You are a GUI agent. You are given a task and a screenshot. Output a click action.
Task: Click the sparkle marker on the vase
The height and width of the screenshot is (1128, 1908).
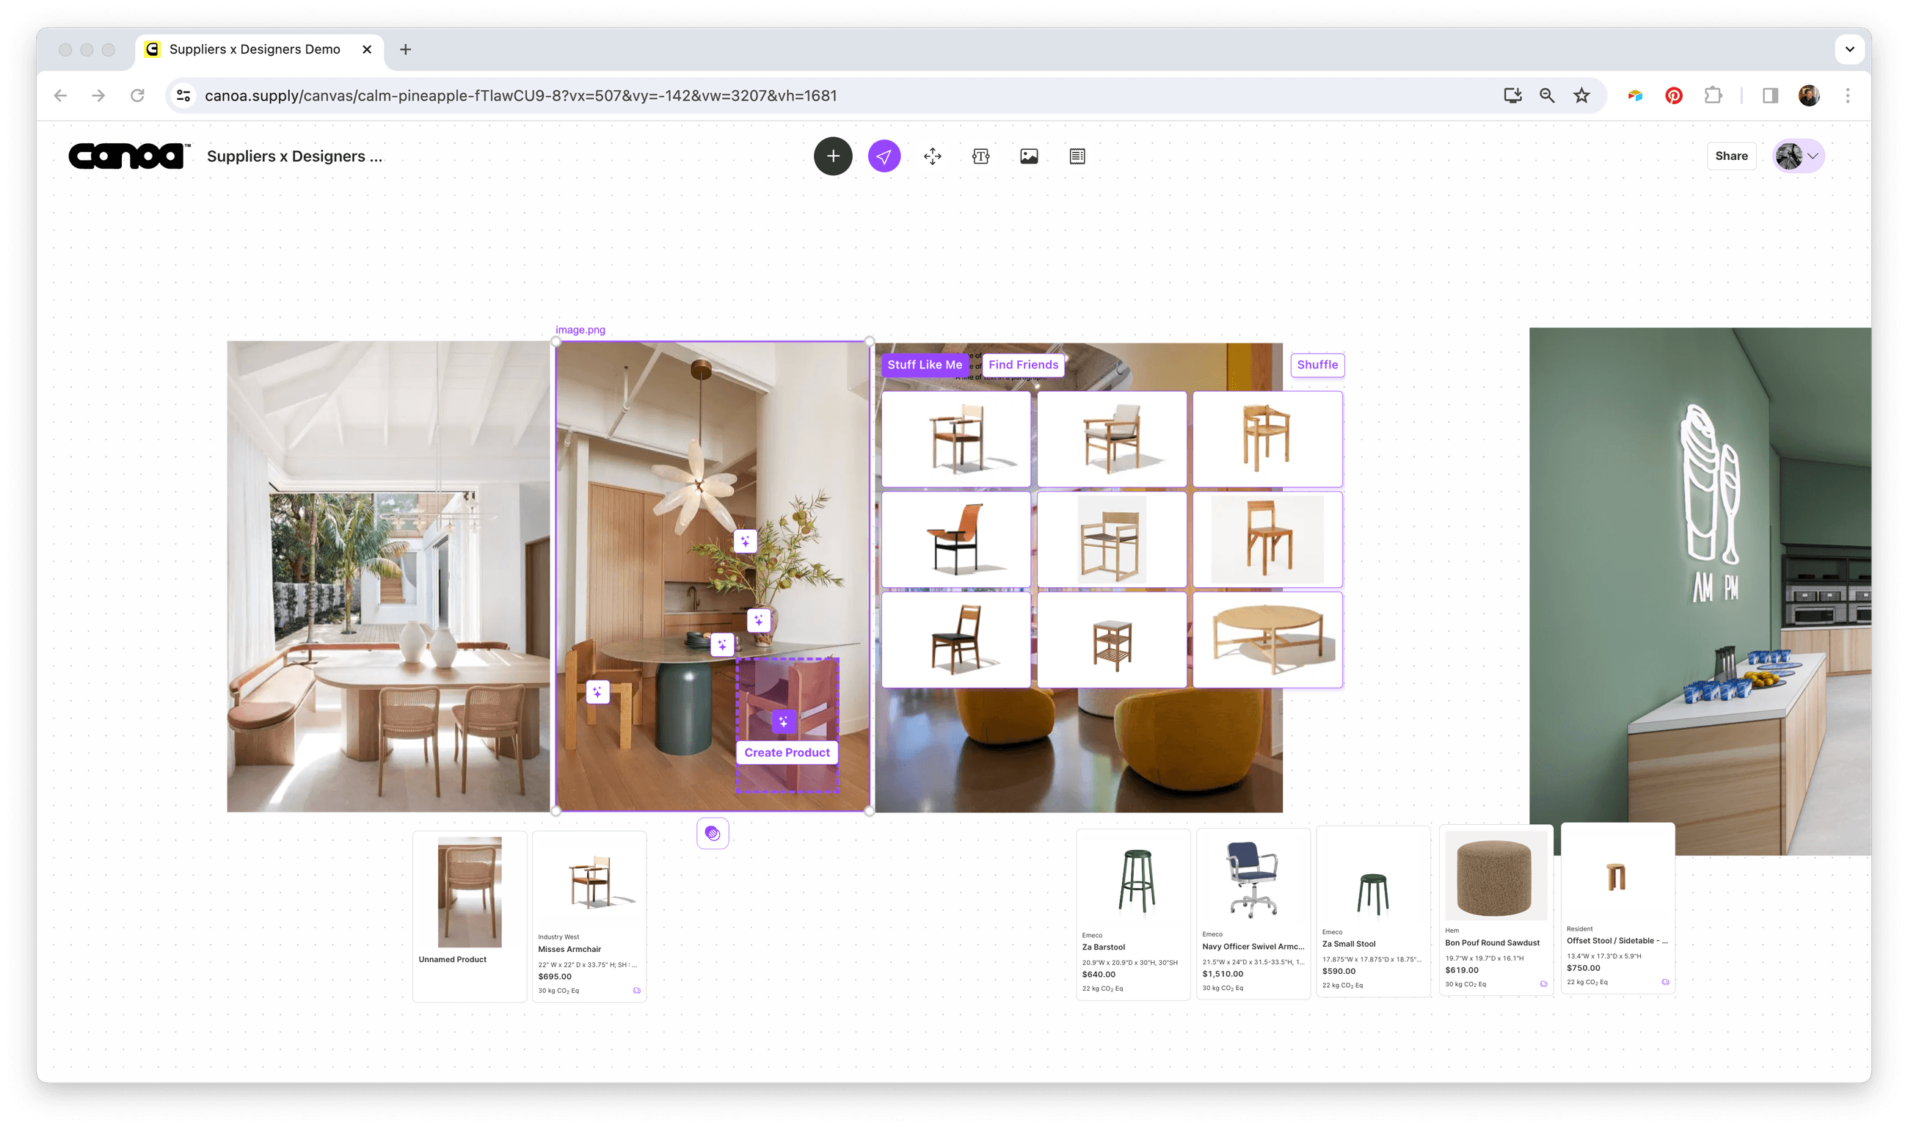759,620
